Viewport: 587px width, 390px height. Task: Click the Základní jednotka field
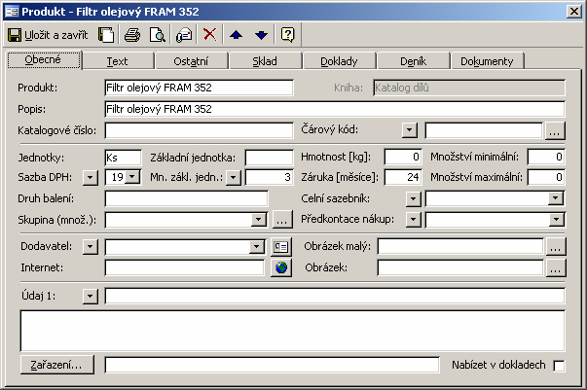click(x=270, y=158)
